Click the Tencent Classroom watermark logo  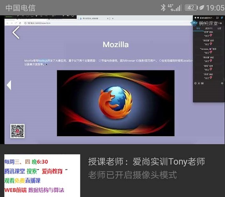click(x=205, y=23)
